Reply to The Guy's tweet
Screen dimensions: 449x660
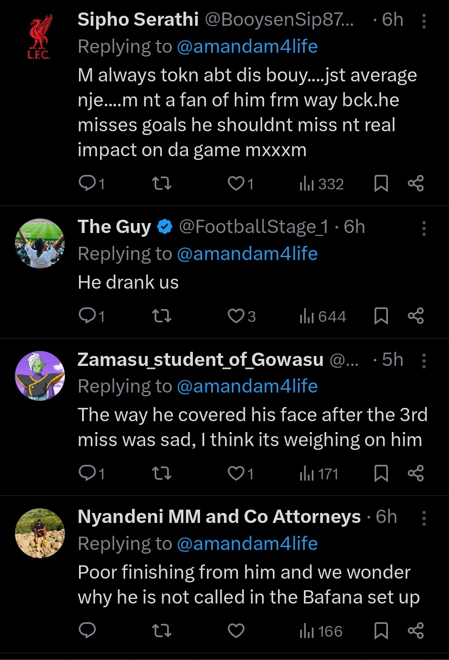[87, 316]
